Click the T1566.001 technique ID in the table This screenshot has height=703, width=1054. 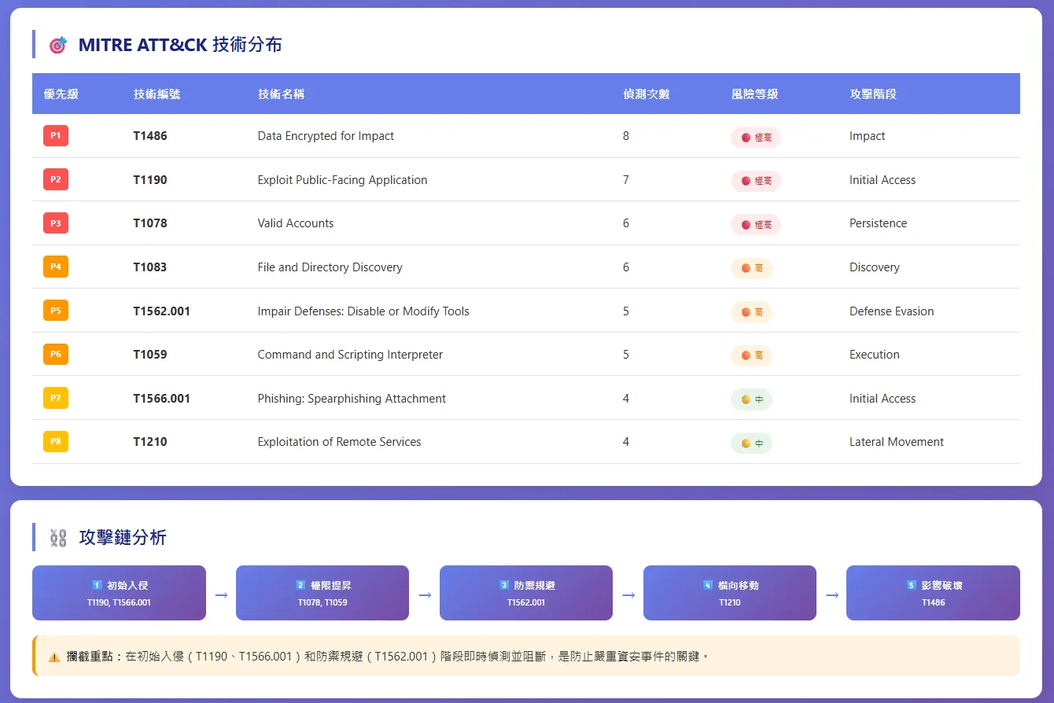pyautogui.click(x=161, y=399)
